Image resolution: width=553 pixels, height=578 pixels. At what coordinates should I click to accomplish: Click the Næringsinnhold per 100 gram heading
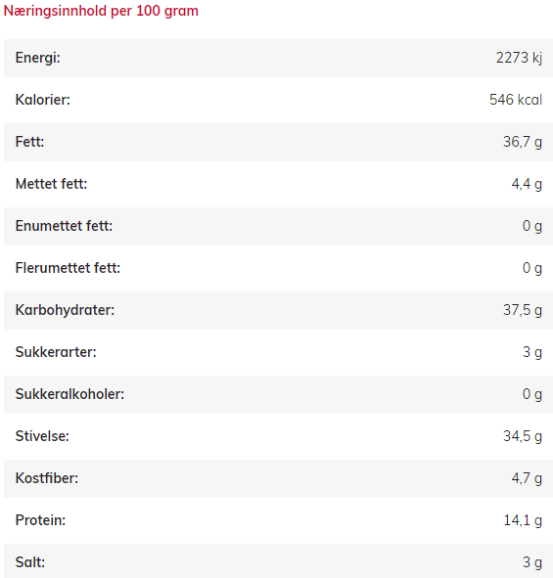click(101, 11)
